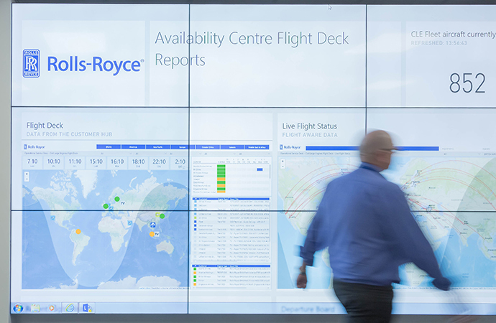Zoom in on the Live Flight Status map
Image resolution: width=496 pixels, height=323 pixels.
283,161
